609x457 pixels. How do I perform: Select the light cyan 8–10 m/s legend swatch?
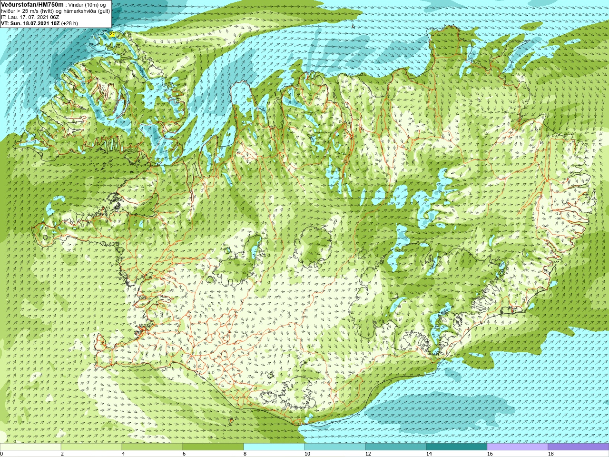point(274,447)
